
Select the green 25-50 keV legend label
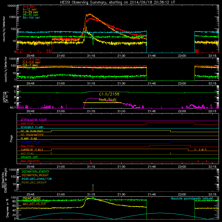coord(31,15)
